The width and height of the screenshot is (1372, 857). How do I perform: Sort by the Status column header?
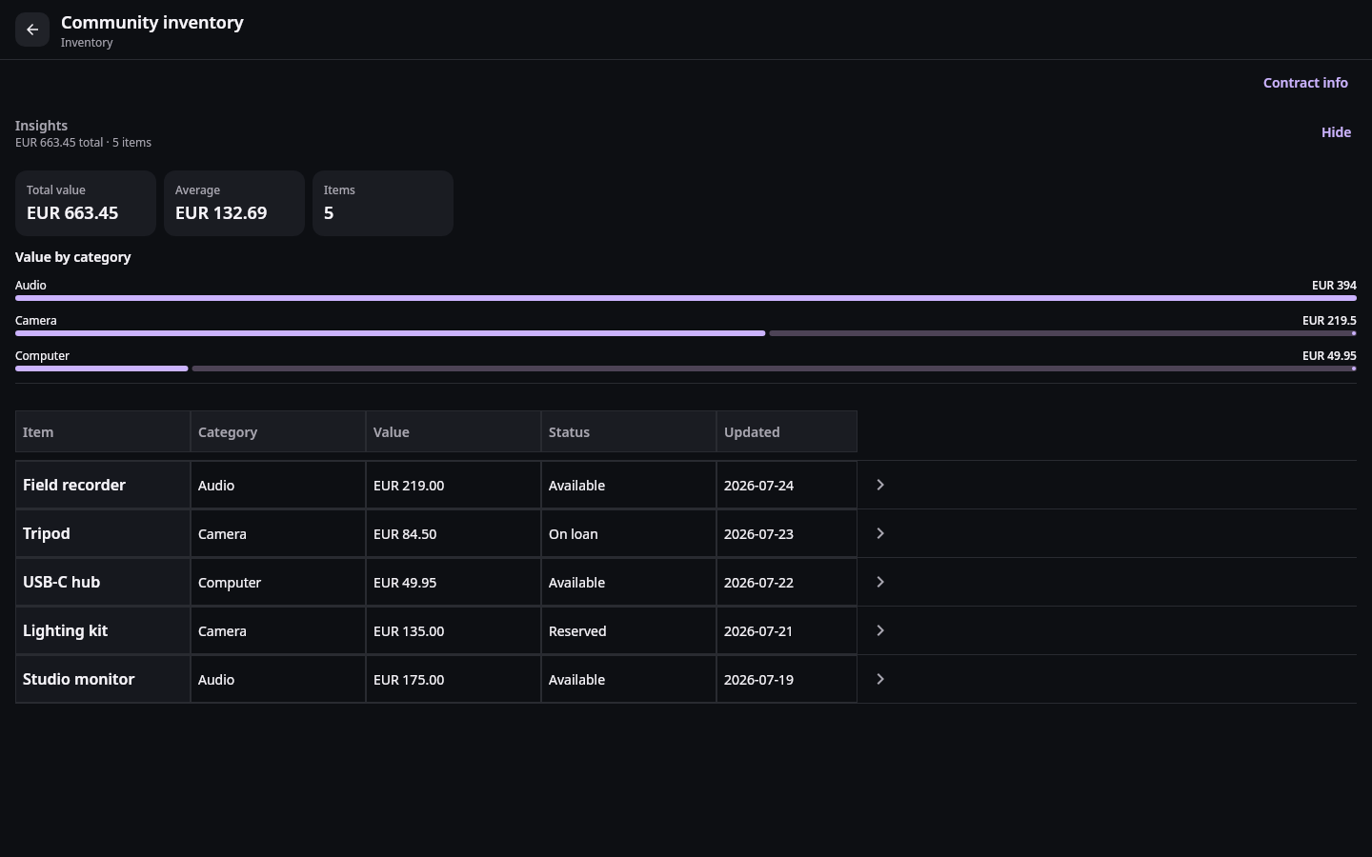[629, 431]
